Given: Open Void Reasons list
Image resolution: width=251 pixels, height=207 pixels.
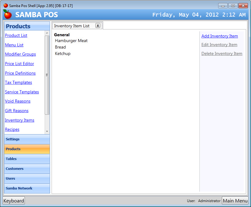Looking at the screenshot, I should tap(17, 101).
